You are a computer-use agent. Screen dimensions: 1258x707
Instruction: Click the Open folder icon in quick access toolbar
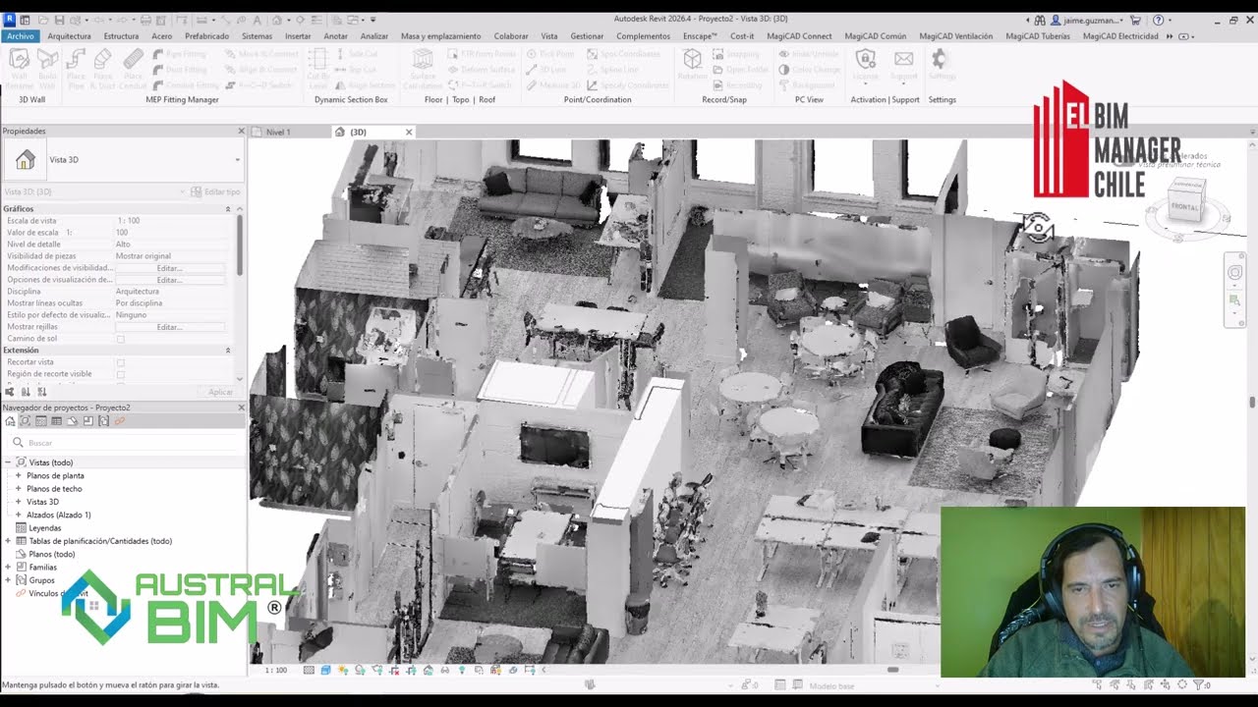pyautogui.click(x=44, y=20)
